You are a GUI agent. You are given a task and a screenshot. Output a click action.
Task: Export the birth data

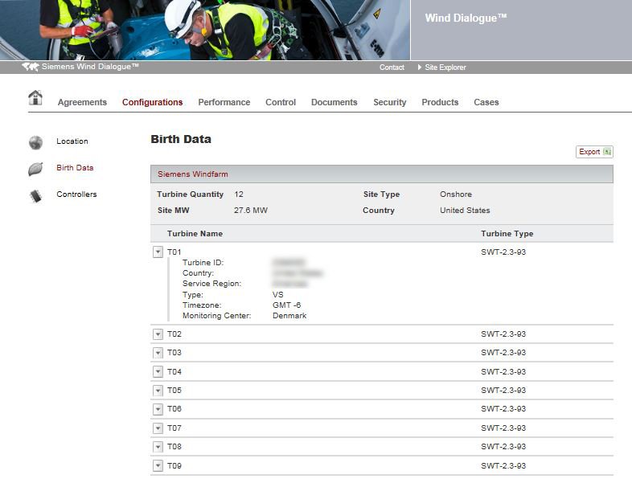click(x=594, y=152)
